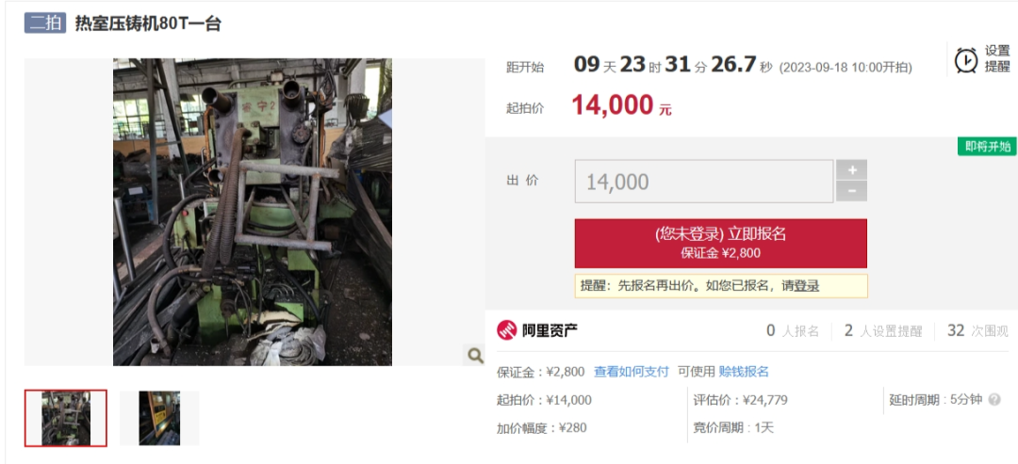
Task: Click the main die-casting machine photo
Action: 253,212
